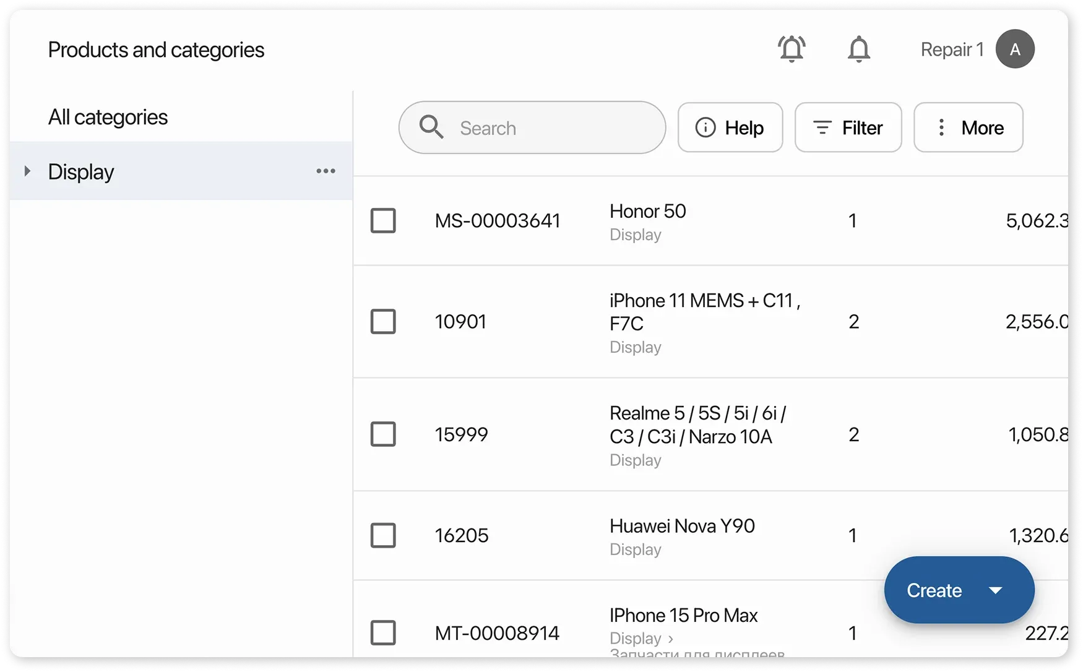
Task: Expand the Display category arrow
Action: click(27, 171)
